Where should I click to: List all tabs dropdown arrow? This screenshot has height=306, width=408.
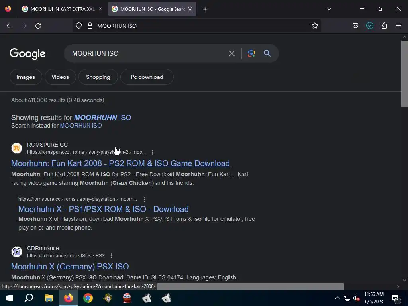(x=329, y=9)
